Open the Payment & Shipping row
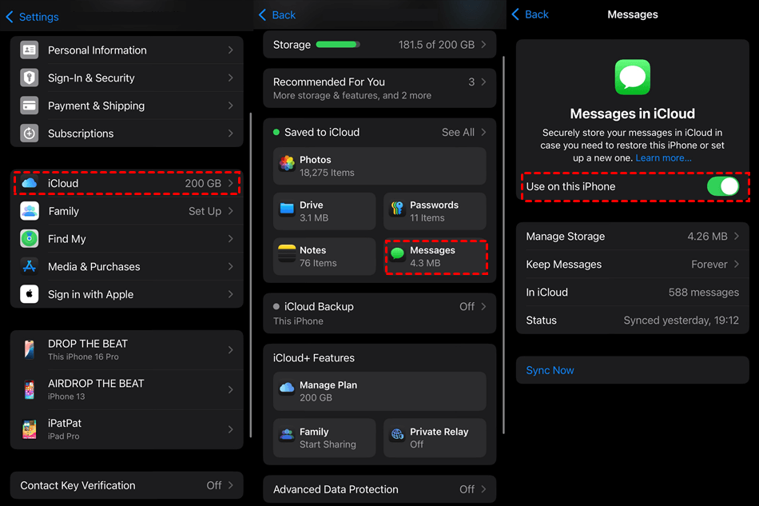Viewport: 759px width, 506px height. [x=126, y=106]
